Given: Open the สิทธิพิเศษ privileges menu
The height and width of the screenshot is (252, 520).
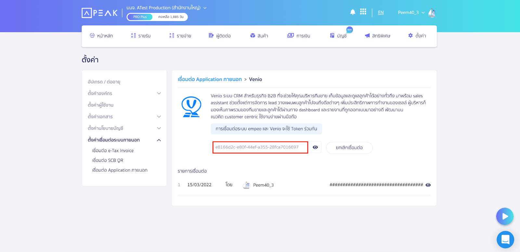Looking at the screenshot, I should (x=377, y=36).
